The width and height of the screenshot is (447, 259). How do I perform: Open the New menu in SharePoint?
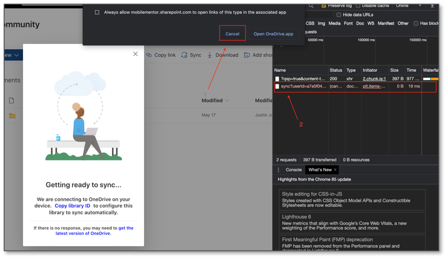8,54
